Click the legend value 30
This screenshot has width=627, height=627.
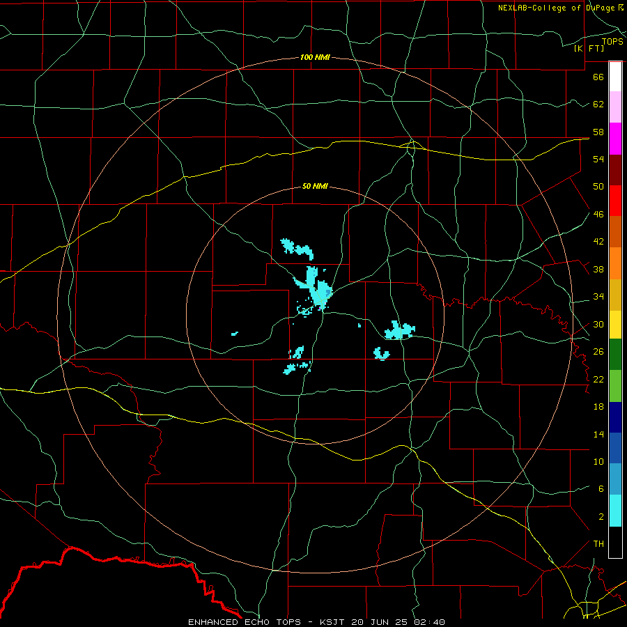pos(598,324)
